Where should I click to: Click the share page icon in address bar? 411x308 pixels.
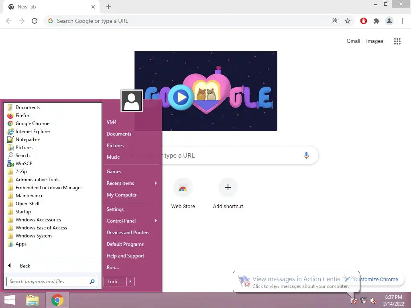coord(334,21)
